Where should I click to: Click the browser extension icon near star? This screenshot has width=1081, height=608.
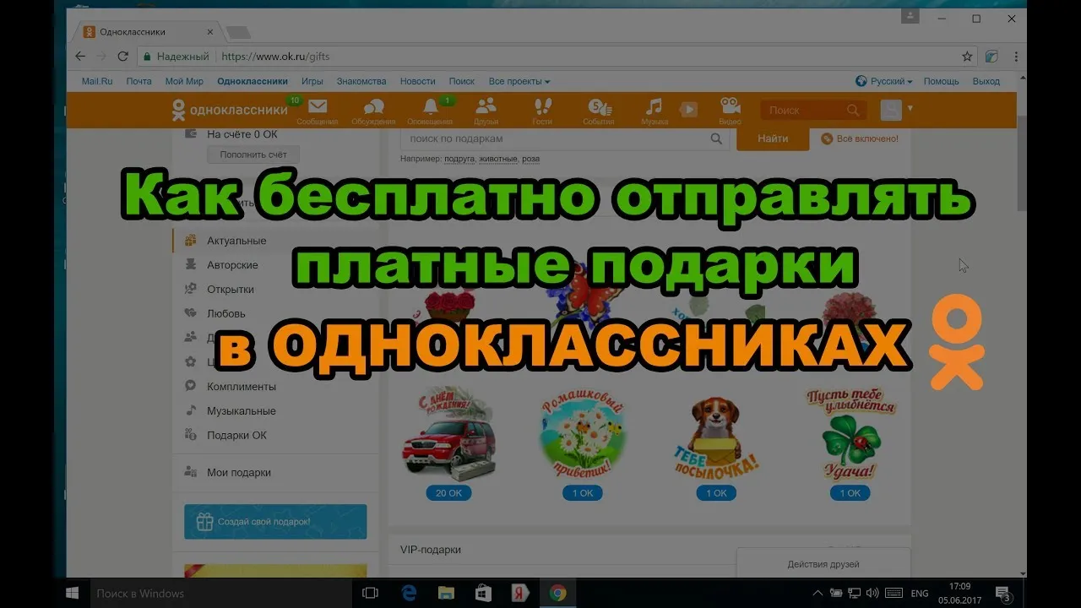(x=991, y=57)
